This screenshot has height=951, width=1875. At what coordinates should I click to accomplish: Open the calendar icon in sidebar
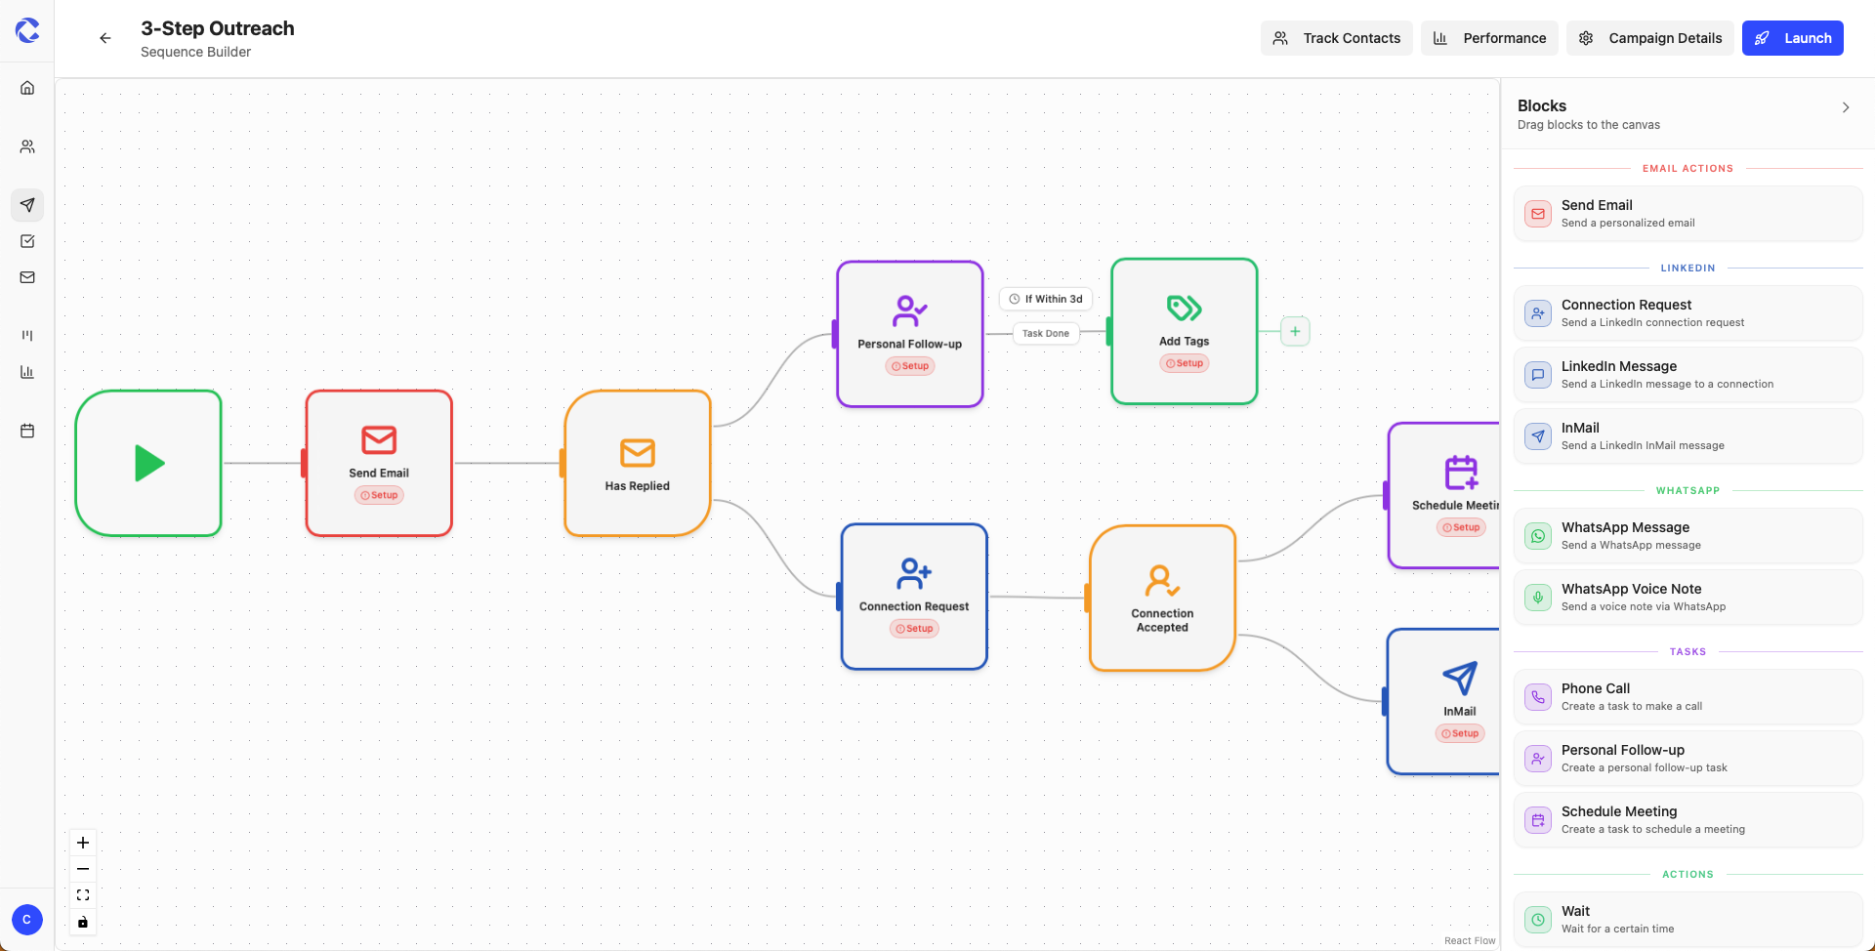[x=27, y=431]
